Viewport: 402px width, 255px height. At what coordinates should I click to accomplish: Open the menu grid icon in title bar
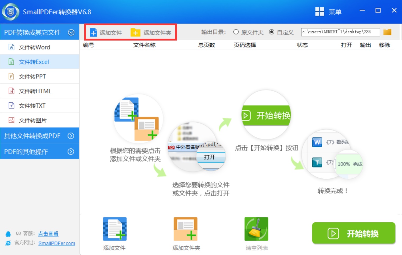[319, 12]
